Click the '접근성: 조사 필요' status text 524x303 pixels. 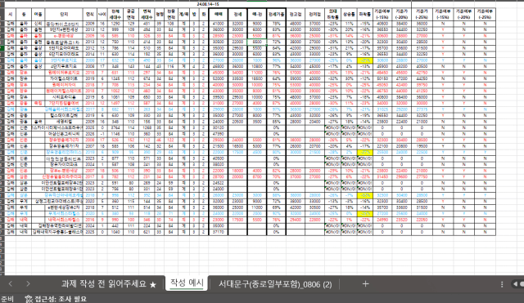(60, 299)
